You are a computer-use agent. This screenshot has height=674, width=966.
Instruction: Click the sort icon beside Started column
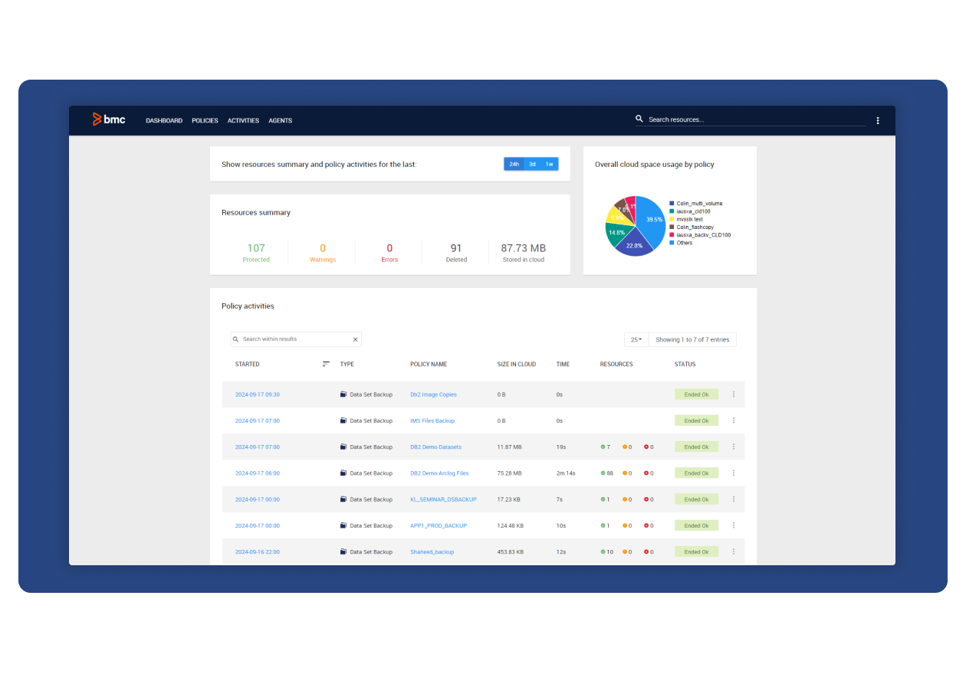[326, 365]
